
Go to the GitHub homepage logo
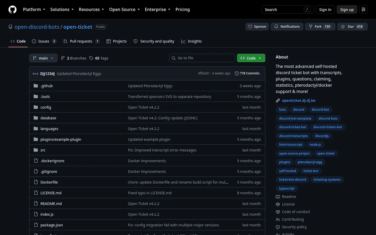coord(13,9)
